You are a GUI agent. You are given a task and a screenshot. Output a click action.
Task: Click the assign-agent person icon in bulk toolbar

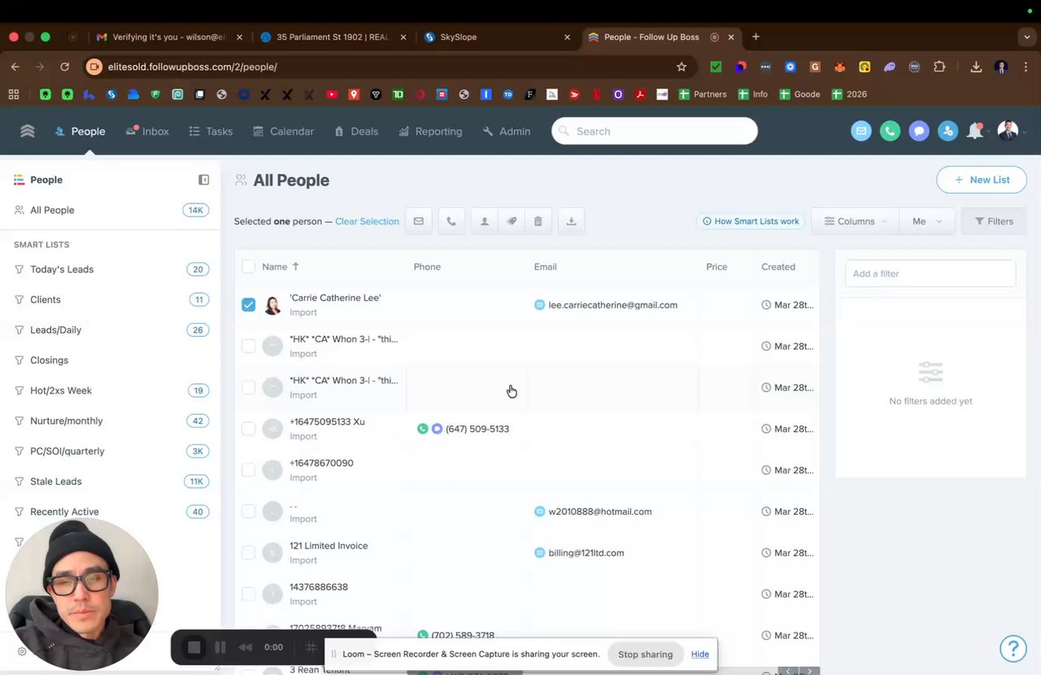coord(485,221)
